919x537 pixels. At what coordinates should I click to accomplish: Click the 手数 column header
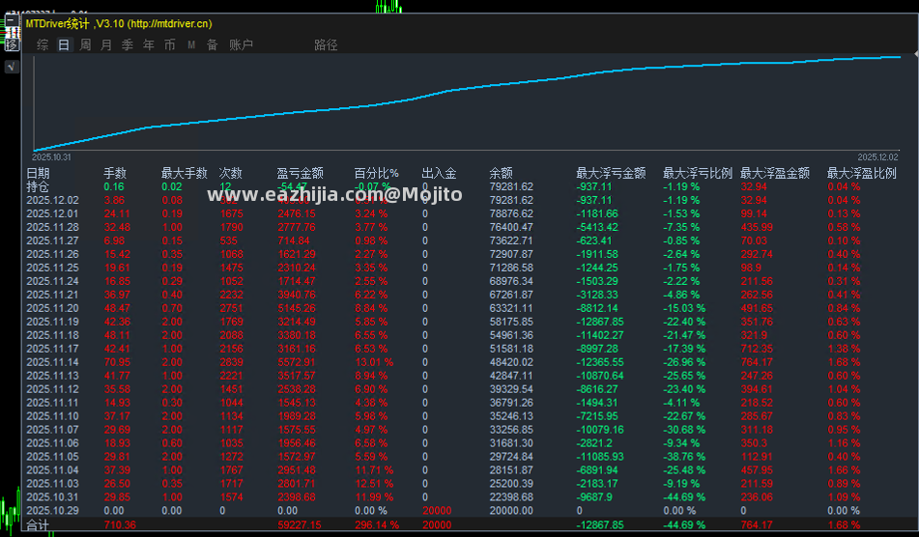point(115,173)
